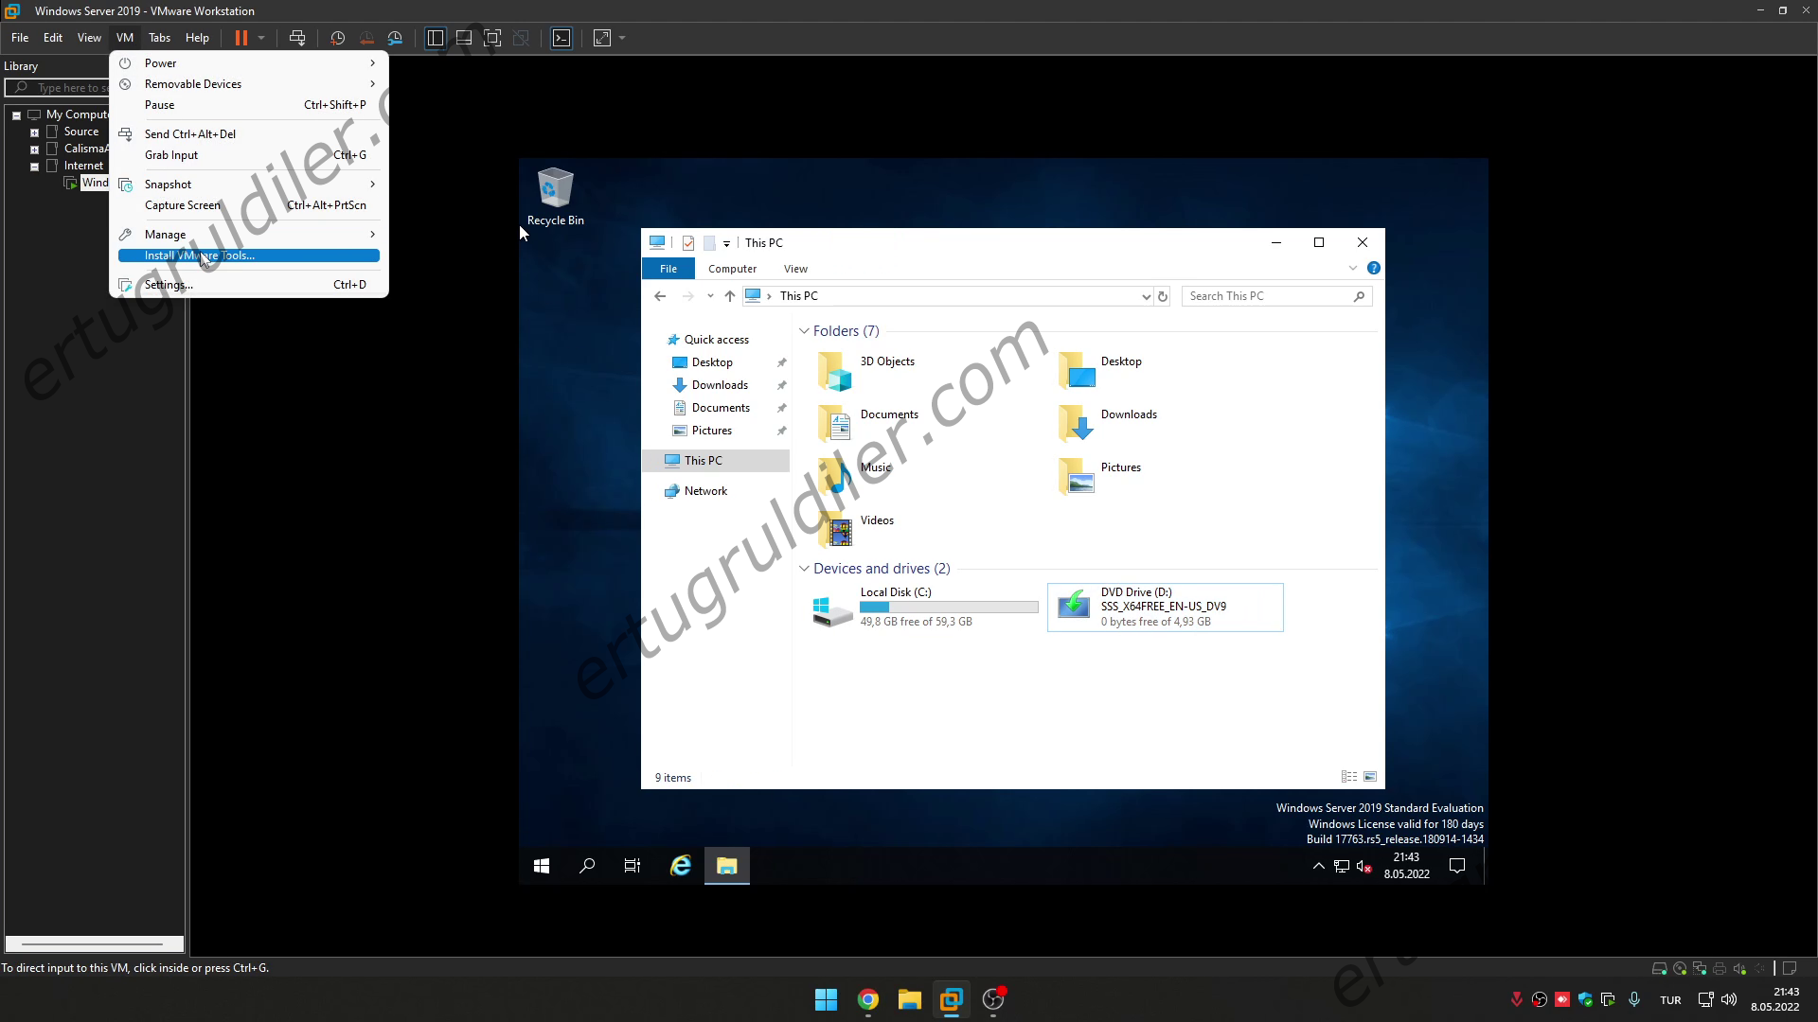Click the Recycle Bin desktop icon
Screen dimensions: 1818x1022
click(555, 197)
